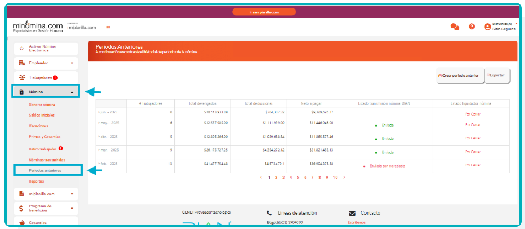Collapse the Nómina menu section
The height and width of the screenshot is (229, 525).
pos(72,92)
